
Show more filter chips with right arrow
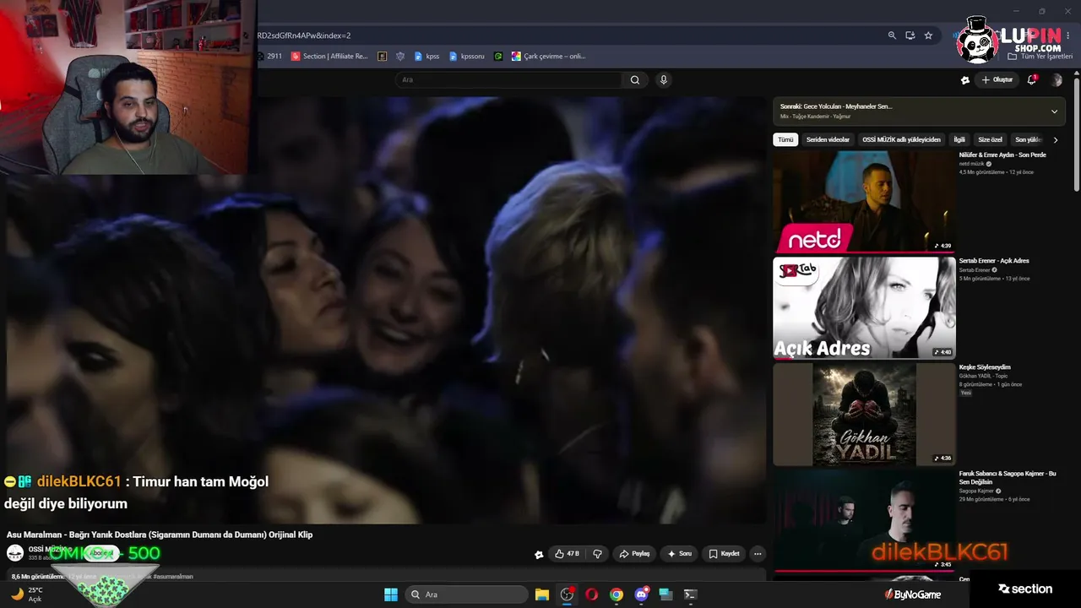tap(1055, 140)
